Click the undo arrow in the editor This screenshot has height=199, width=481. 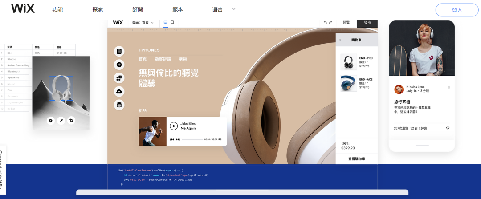coord(325,23)
